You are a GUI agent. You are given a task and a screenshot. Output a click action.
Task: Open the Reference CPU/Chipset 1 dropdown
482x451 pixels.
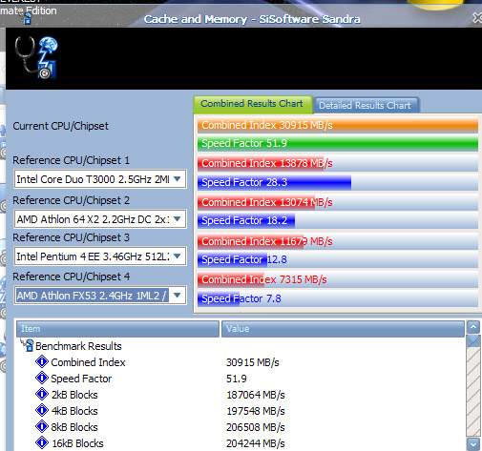[x=178, y=179]
